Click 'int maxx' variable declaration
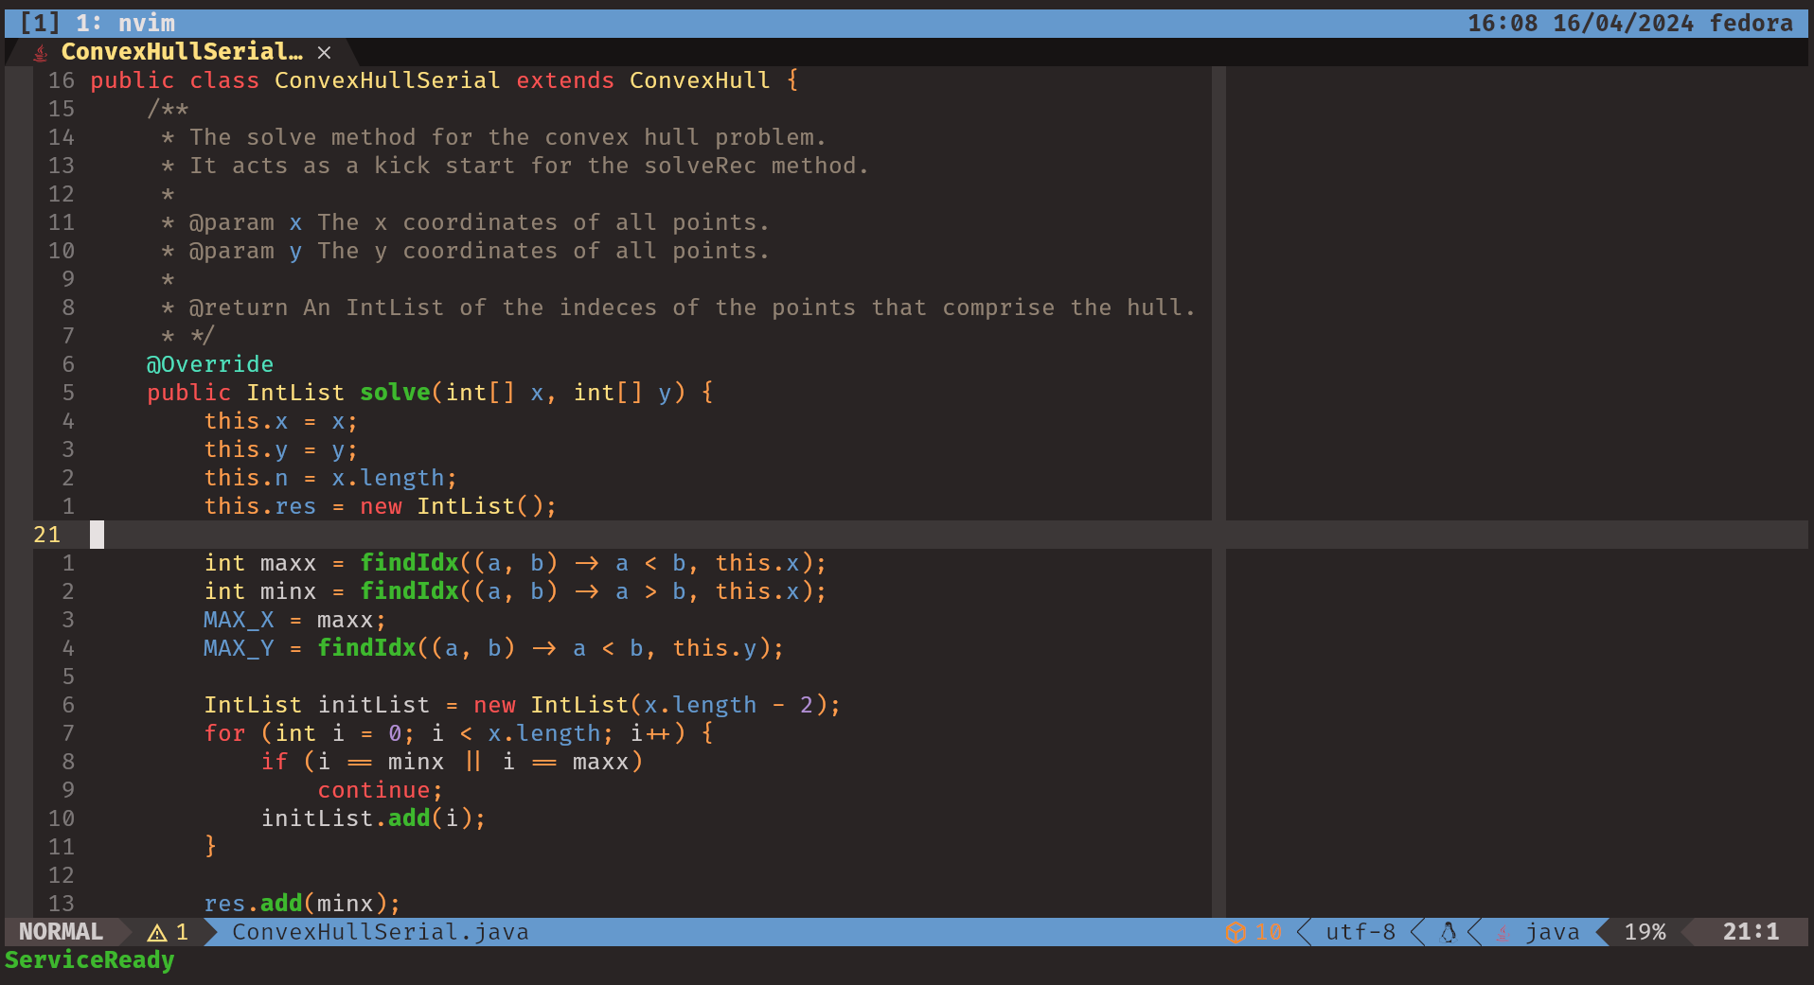 [x=260, y=563]
